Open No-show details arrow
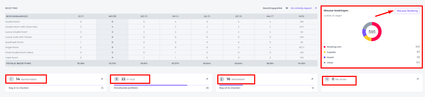 417,79
